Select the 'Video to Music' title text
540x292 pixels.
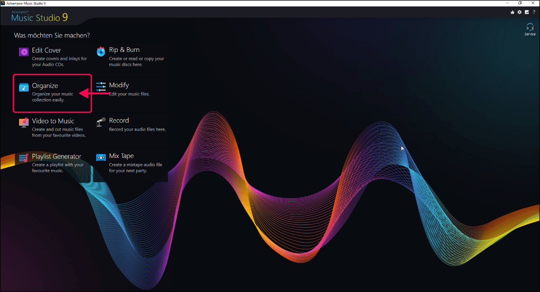tap(53, 121)
